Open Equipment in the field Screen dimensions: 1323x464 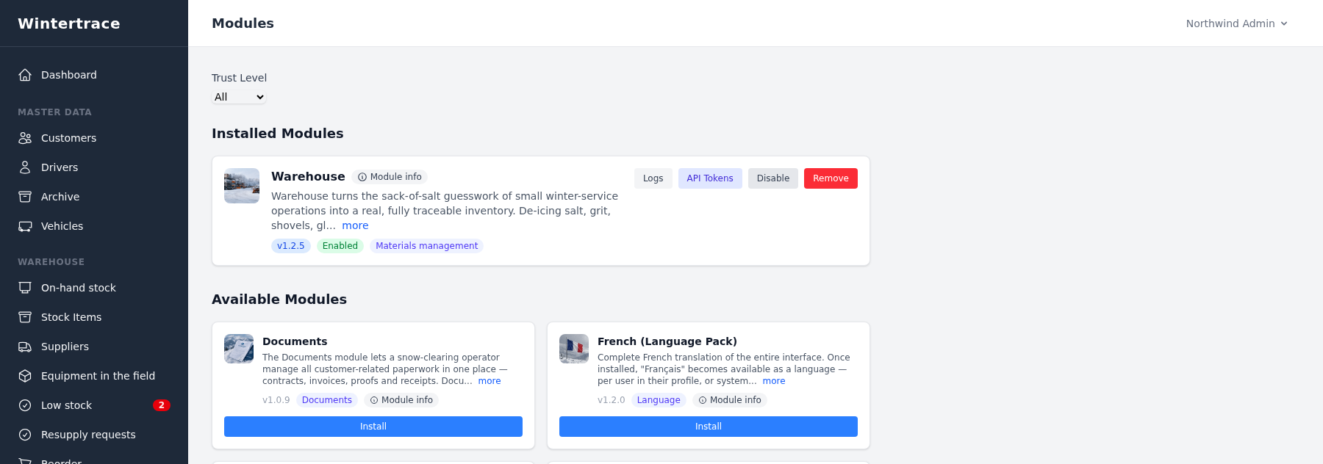click(x=94, y=376)
